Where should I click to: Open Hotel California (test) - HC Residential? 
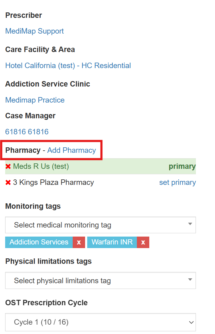(x=68, y=66)
